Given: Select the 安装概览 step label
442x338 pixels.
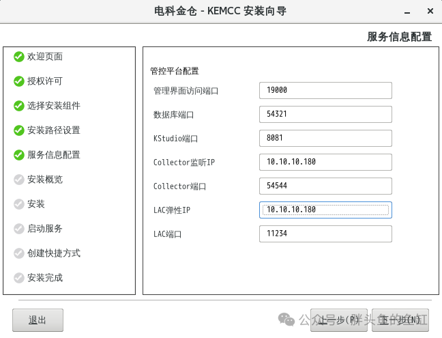Looking at the screenshot, I should pyautogui.click(x=45, y=180).
